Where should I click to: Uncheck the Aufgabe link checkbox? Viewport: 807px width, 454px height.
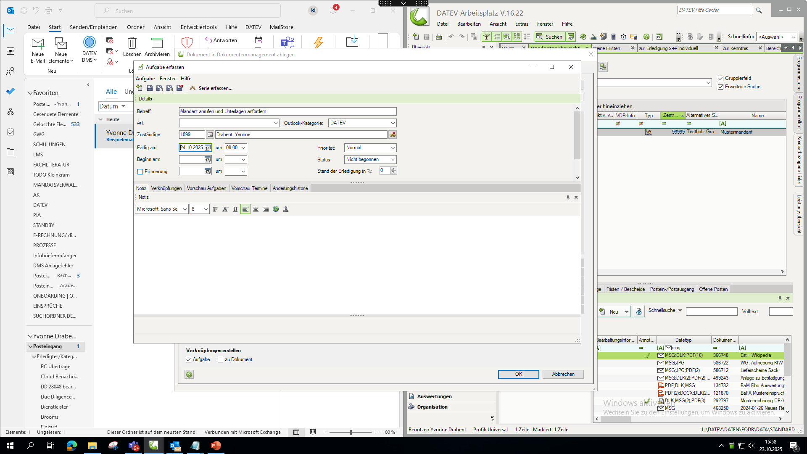point(189,360)
